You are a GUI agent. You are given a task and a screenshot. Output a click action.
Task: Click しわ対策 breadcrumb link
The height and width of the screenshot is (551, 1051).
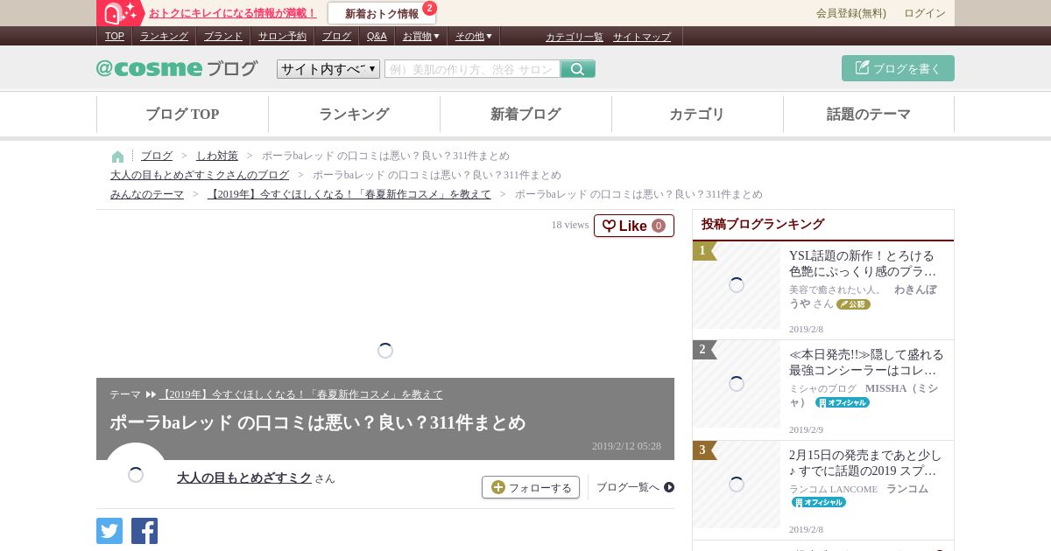click(217, 156)
